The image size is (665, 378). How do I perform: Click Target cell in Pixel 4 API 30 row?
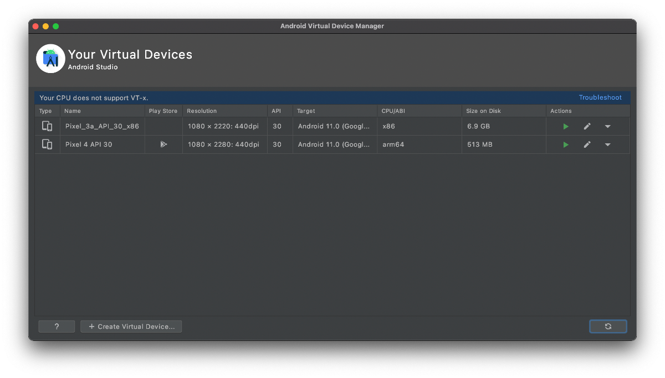pyautogui.click(x=335, y=144)
